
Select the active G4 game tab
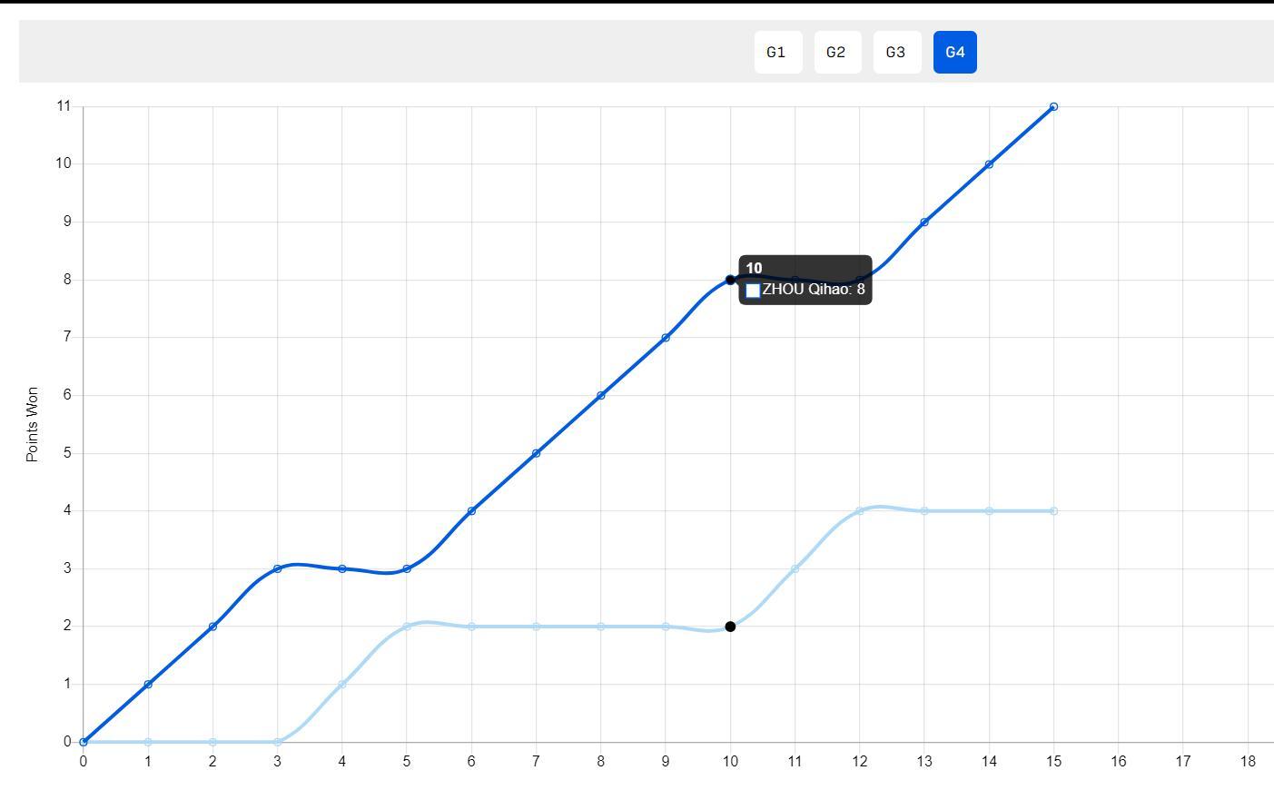955,52
